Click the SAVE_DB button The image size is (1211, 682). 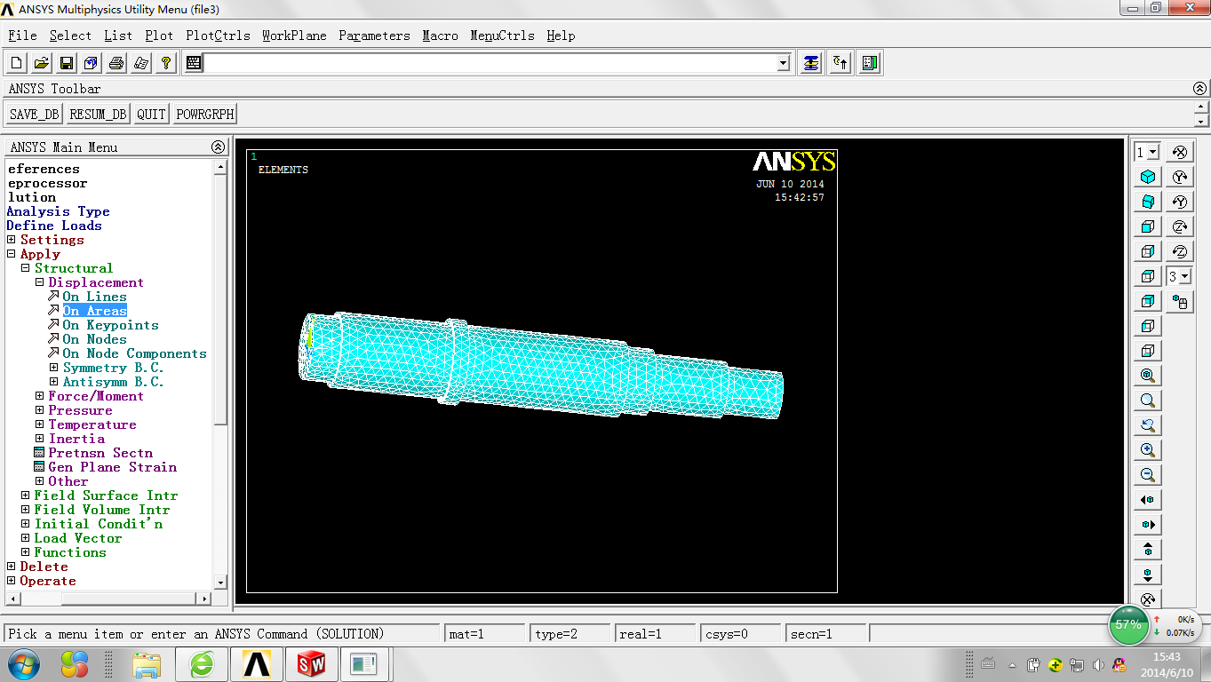point(35,114)
